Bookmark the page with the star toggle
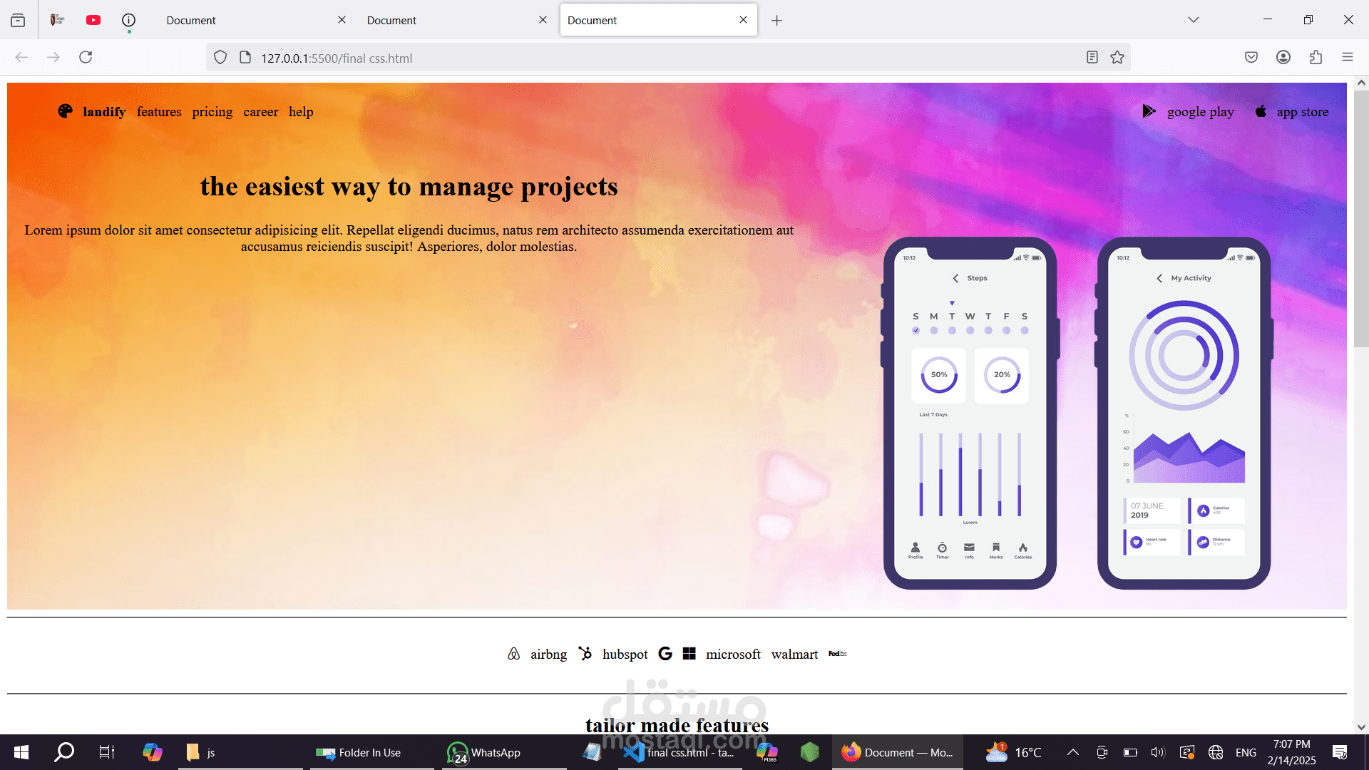The image size is (1369, 770). pos(1117,57)
